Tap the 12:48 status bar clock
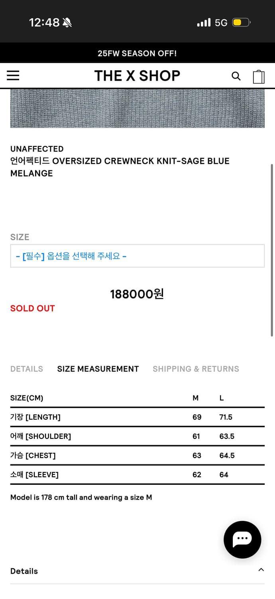Viewport: 275px width, 599px height. pyautogui.click(x=44, y=22)
